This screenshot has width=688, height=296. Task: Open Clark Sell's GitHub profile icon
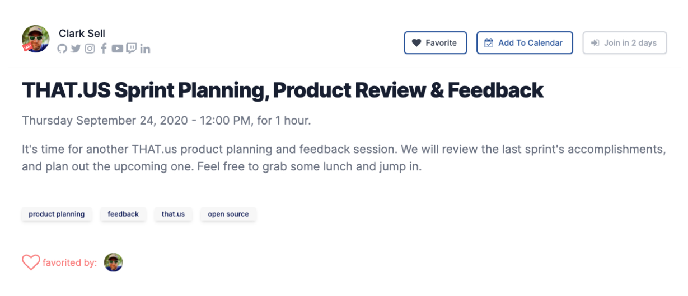pyautogui.click(x=62, y=49)
